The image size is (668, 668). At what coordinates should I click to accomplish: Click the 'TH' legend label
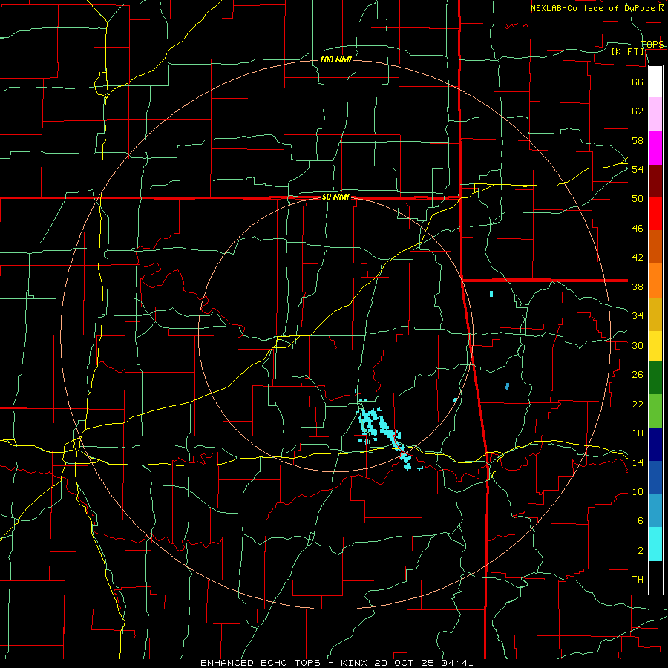(x=638, y=580)
